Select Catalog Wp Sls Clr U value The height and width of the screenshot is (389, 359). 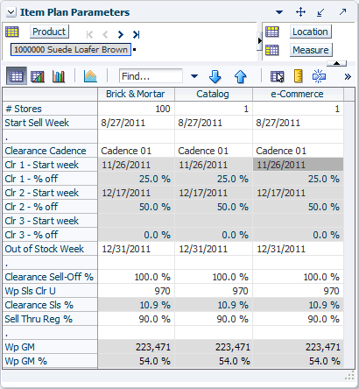click(214, 291)
